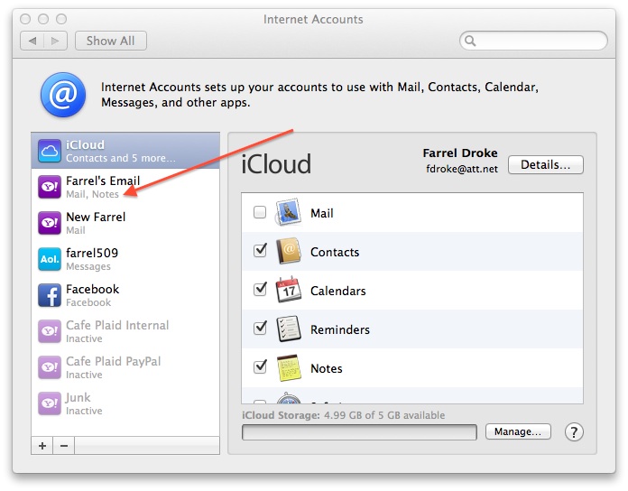Screen dimensions: 628x491
Task: Click the Yahoo icon for the Junk account
Action: point(50,403)
